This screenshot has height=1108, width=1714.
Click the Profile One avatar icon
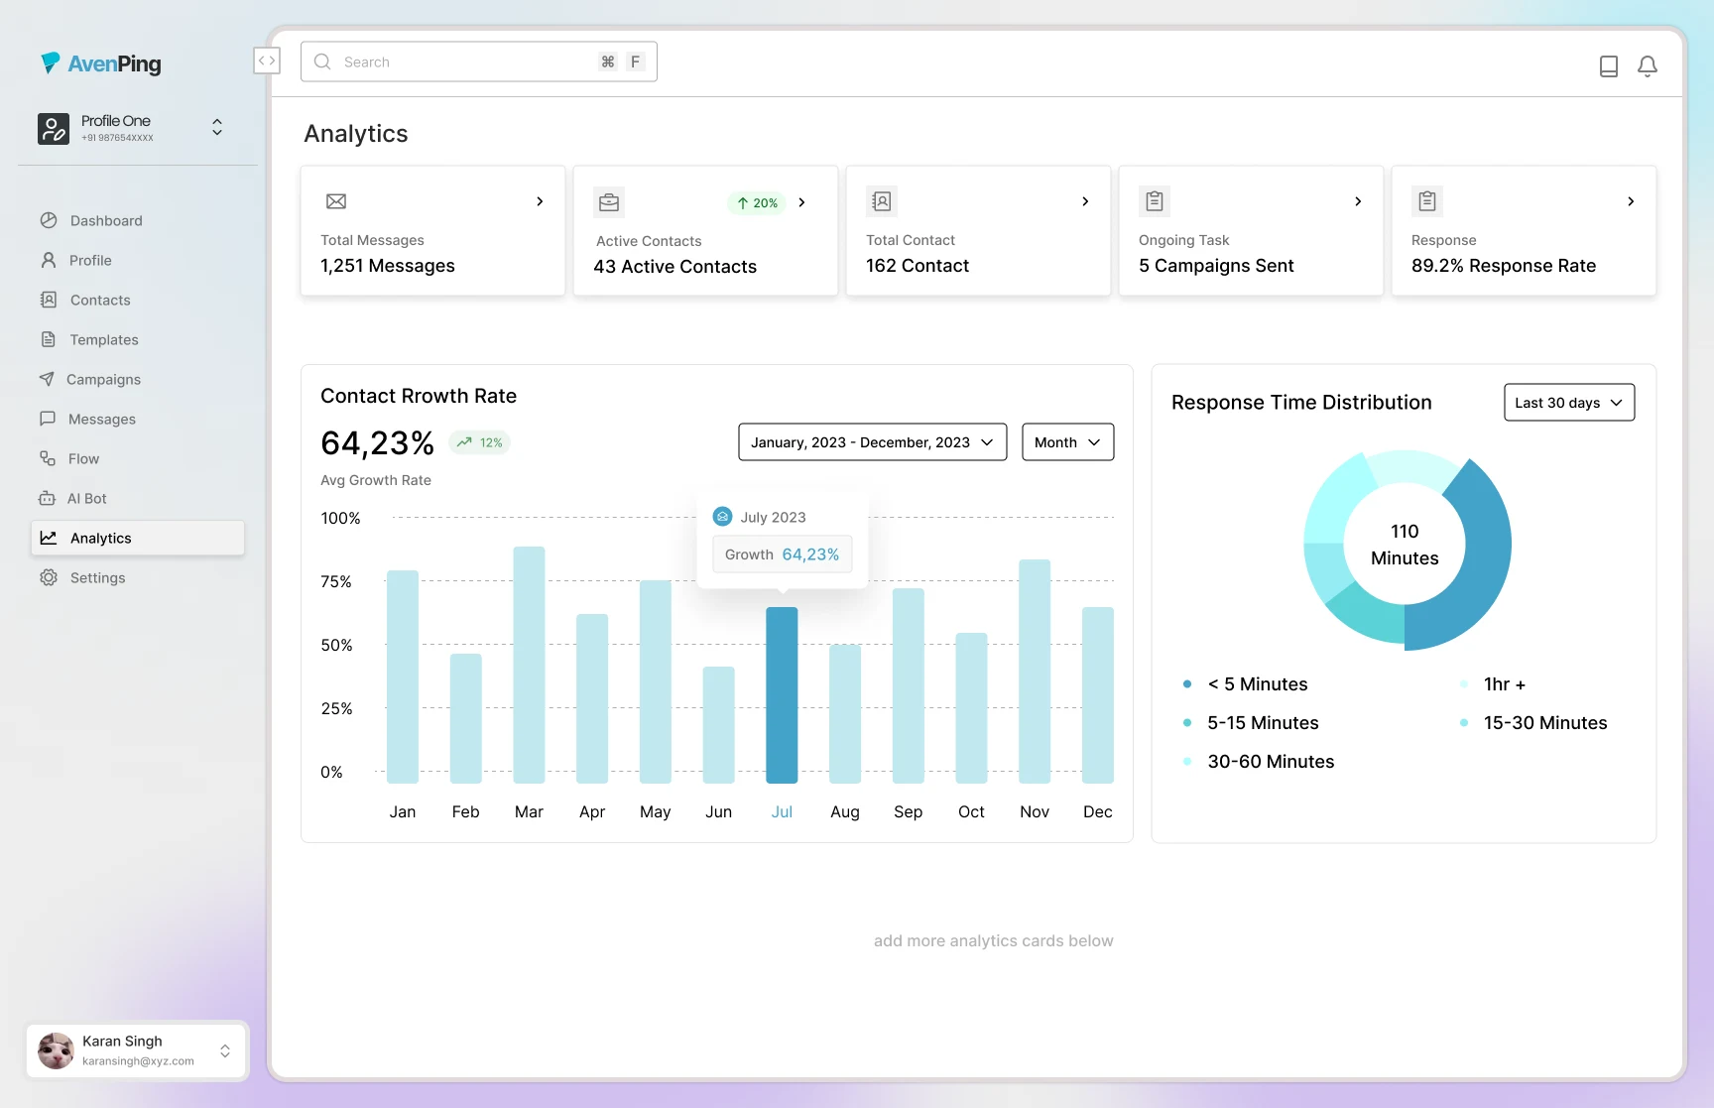54,128
